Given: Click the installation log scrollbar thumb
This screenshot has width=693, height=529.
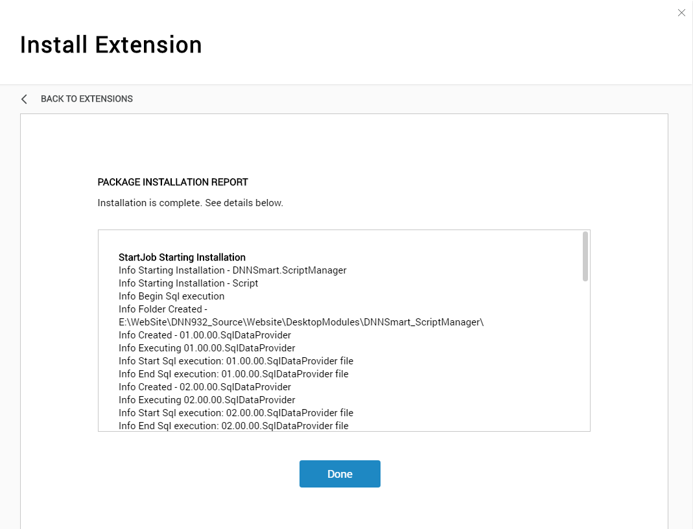Looking at the screenshot, I should [585, 256].
